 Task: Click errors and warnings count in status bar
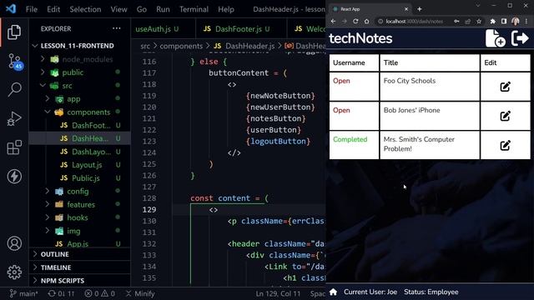[x=100, y=293]
